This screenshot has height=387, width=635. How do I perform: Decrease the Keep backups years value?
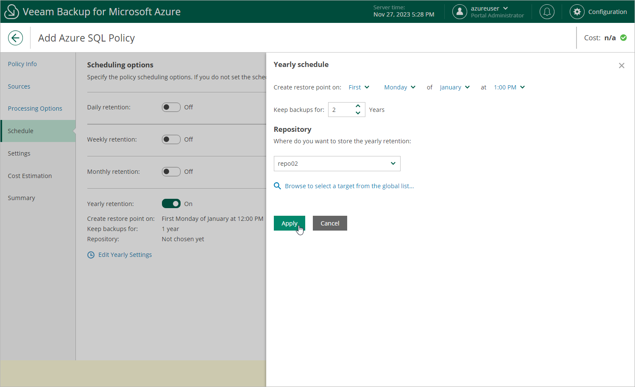(358, 113)
